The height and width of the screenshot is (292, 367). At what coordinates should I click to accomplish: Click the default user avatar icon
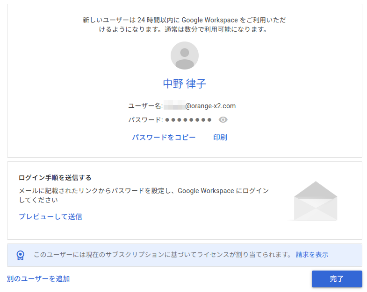[184, 56]
